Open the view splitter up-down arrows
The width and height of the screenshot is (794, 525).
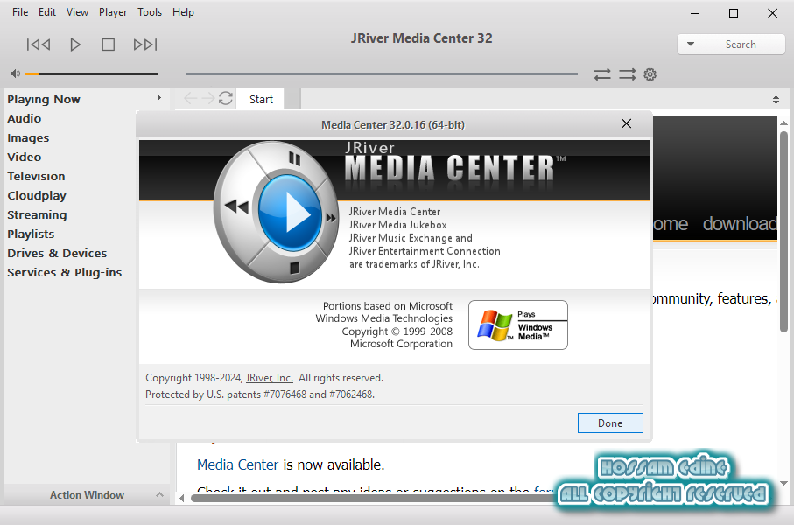click(x=776, y=100)
